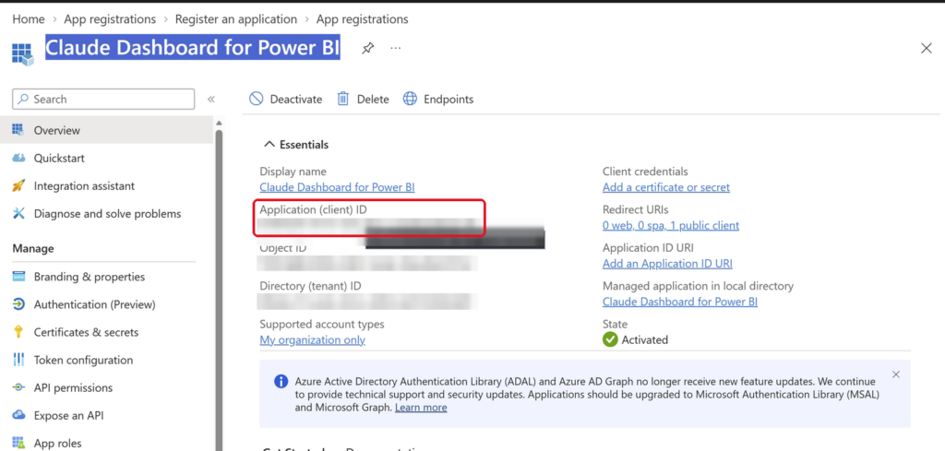Open App roles page
Screen dimensions: 945x451
58,444
